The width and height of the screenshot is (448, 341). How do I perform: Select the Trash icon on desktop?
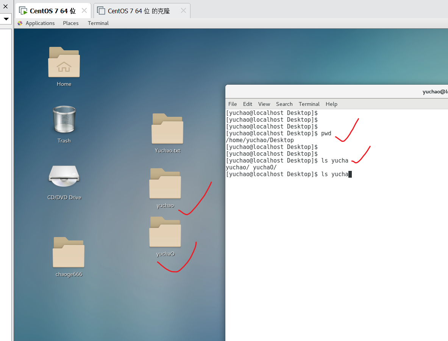64,119
